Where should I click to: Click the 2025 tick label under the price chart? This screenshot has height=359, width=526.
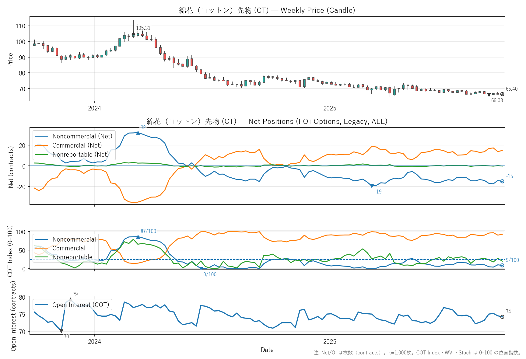click(330, 108)
